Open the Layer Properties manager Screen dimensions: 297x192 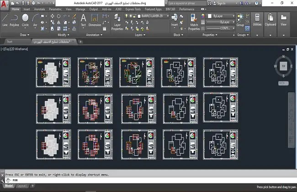click(x=117, y=22)
